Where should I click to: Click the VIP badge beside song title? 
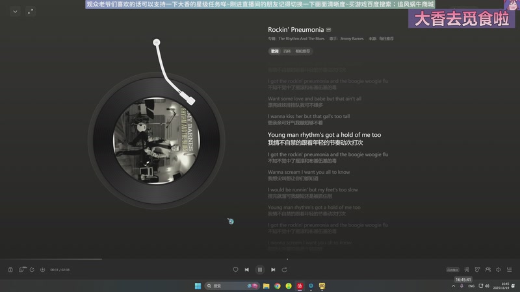(329, 30)
